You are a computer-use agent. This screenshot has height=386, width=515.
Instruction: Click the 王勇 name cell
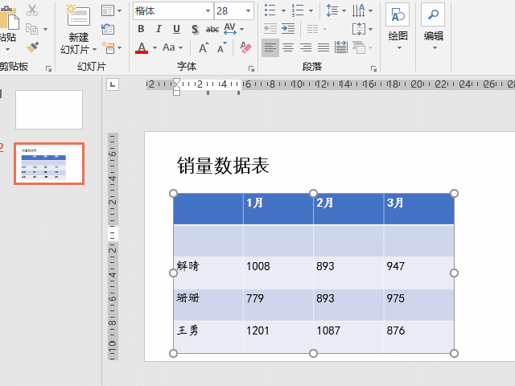208,337
